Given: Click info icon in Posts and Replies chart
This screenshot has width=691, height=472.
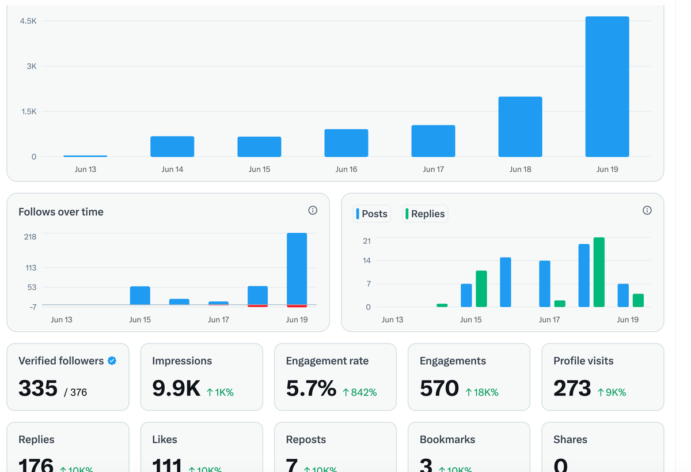Looking at the screenshot, I should click(647, 210).
